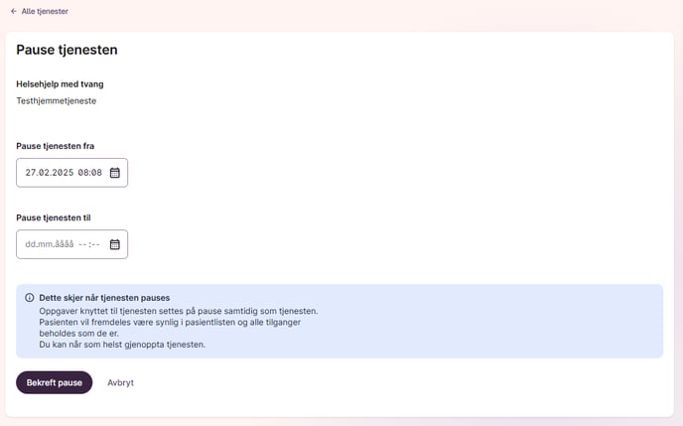The height and width of the screenshot is (426, 683).
Task: Select the hour segment of the from time
Action: [82, 173]
